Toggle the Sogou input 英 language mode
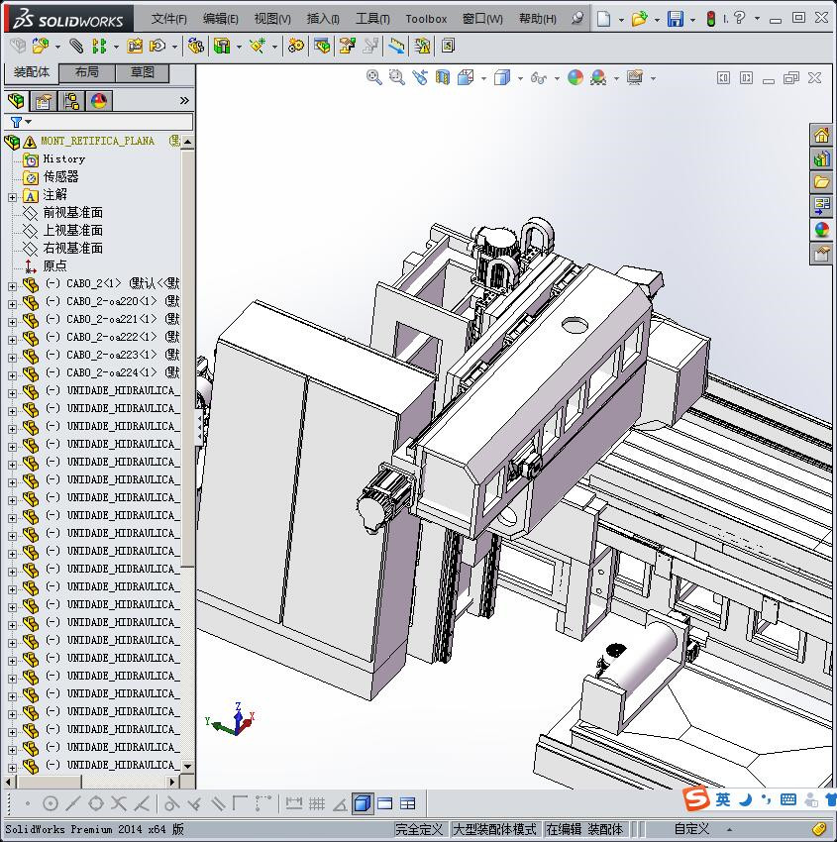 tap(723, 799)
